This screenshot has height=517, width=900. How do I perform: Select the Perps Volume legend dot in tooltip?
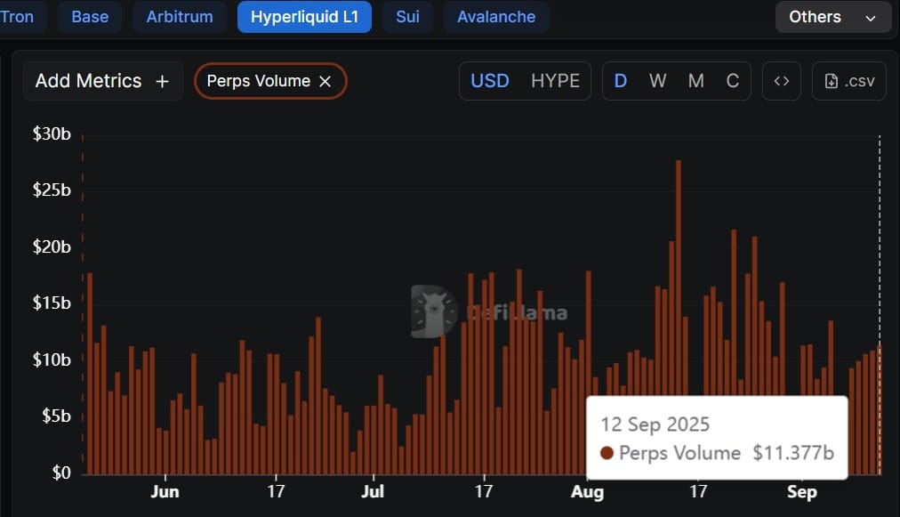coord(606,453)
